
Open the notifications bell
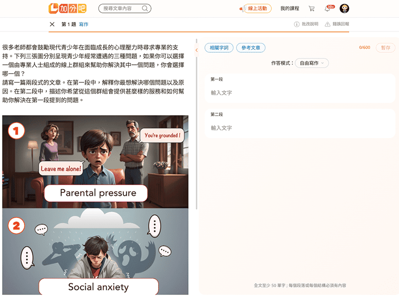tap(328, 8)
